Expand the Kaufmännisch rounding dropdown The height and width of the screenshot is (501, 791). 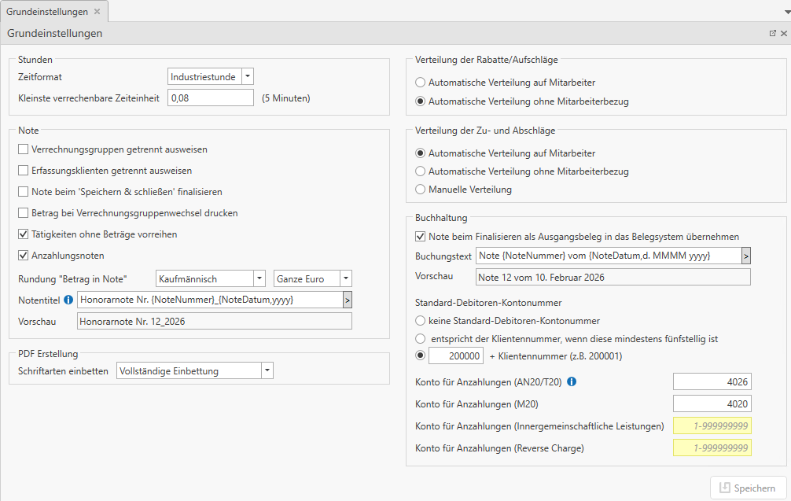point(259,278)
